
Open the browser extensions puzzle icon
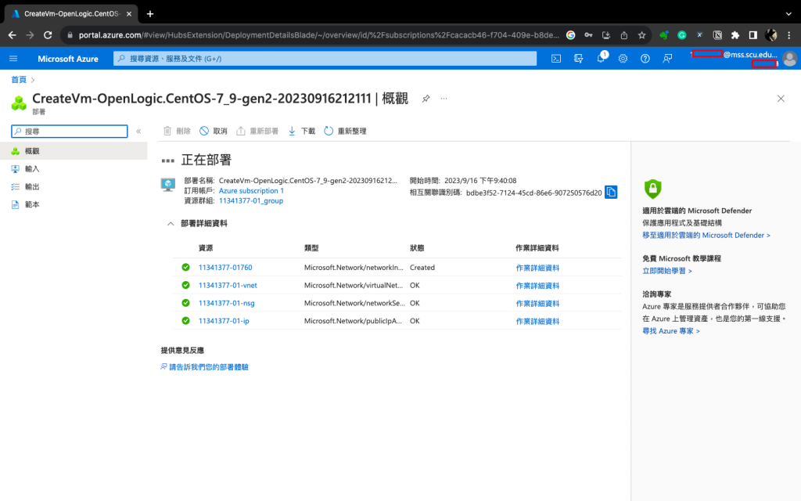(735, 35)
